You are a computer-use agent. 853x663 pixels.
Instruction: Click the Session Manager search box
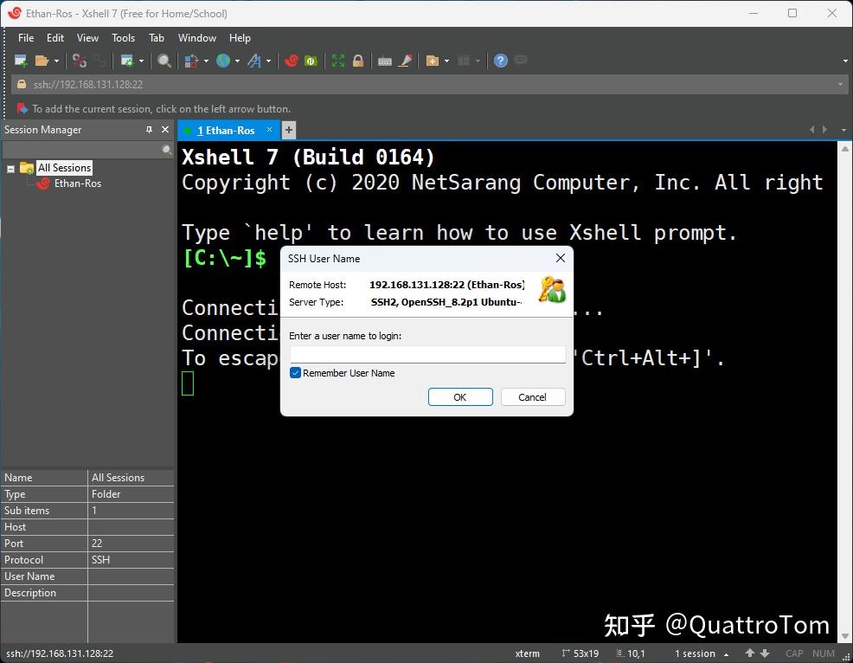tap(82, 150)
